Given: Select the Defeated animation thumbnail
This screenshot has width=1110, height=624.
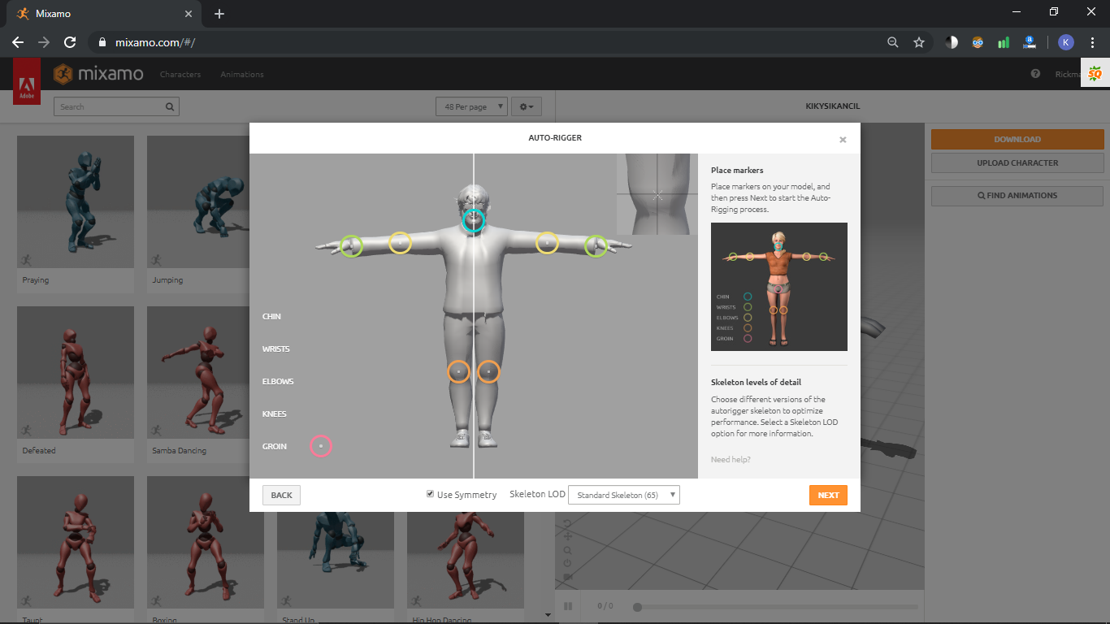Looking at the screenshot, I should [x=76, y=372].
